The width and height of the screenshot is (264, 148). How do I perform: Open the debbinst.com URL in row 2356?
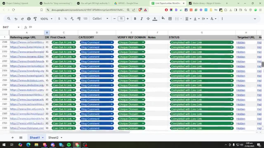point(27,80)
